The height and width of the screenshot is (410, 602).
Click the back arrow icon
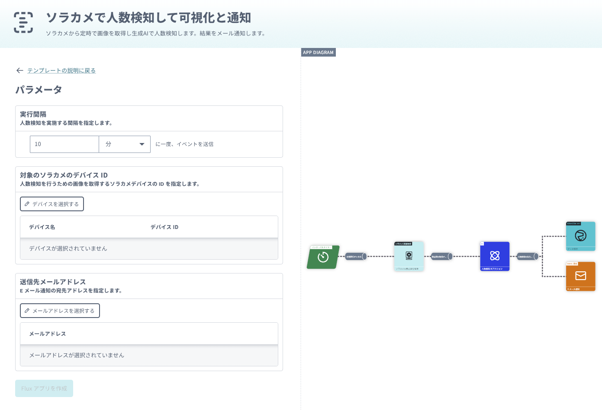click(19, 70)
